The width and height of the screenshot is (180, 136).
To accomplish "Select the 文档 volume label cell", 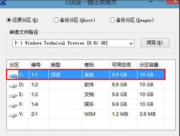I will click(x=89, y=94).
